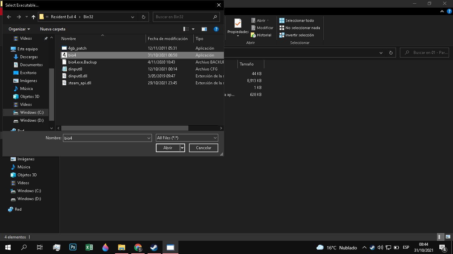This screenshot has width=453, height=254.
Task: Collapse the Explorer ribbon with the chevron
Action: tap(441, 11)
